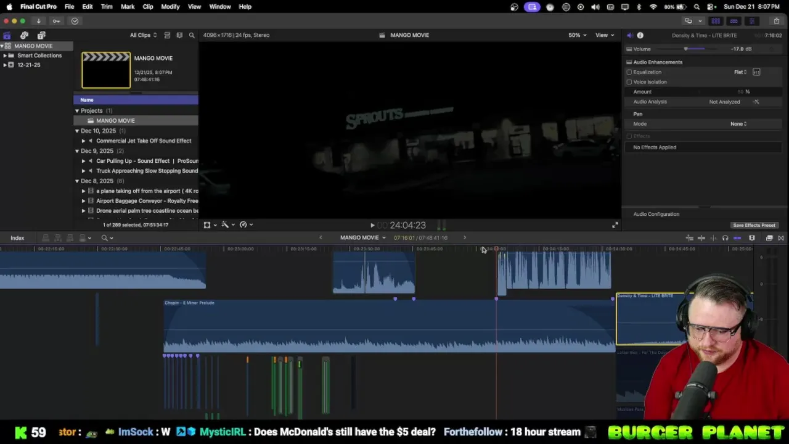Image resolution: width=789 pixels, height=444 pixels.
Task: Click the Audio Analysis magic wand icon
Action: tap(756, 102)
